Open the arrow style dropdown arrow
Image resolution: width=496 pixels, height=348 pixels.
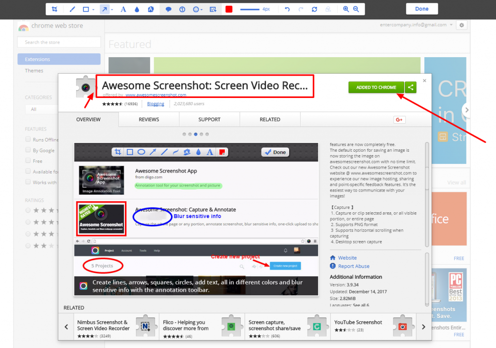coord(112,10)
